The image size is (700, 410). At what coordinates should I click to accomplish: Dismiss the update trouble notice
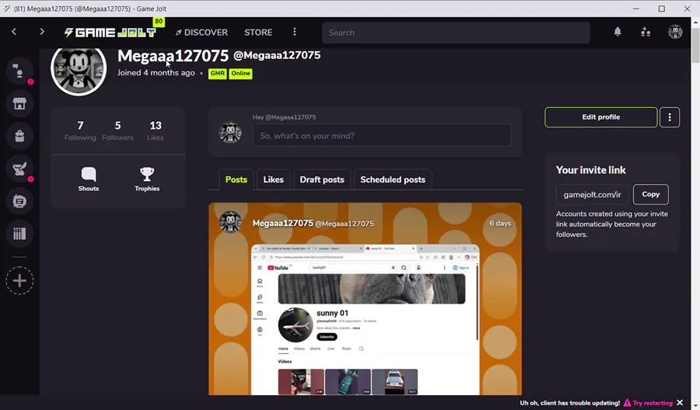pyautogui.click(x=680, y=402)
